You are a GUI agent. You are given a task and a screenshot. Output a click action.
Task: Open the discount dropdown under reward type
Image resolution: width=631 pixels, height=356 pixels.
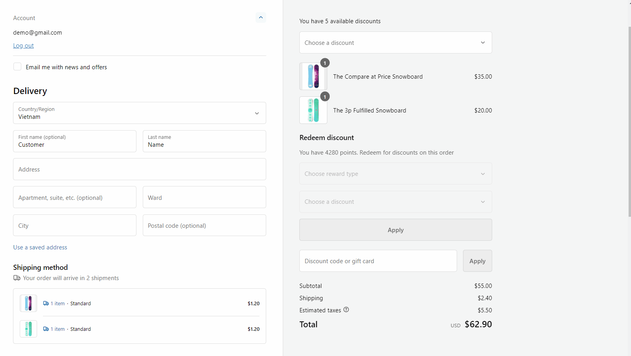tap(395, 202)
